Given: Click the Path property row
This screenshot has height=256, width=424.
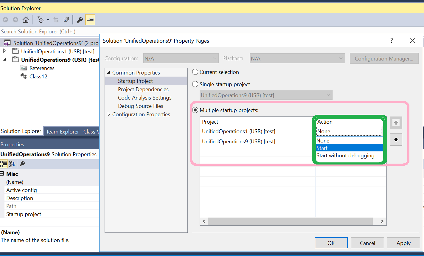Looking at the screenshot, I should (x=49, y=206).
